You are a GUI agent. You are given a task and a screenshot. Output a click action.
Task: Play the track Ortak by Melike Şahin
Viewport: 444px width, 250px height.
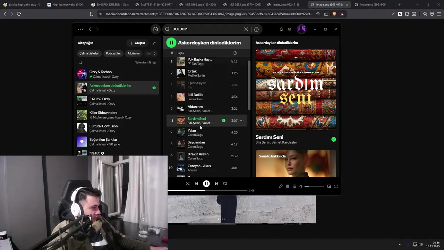[x=207, y=73]
